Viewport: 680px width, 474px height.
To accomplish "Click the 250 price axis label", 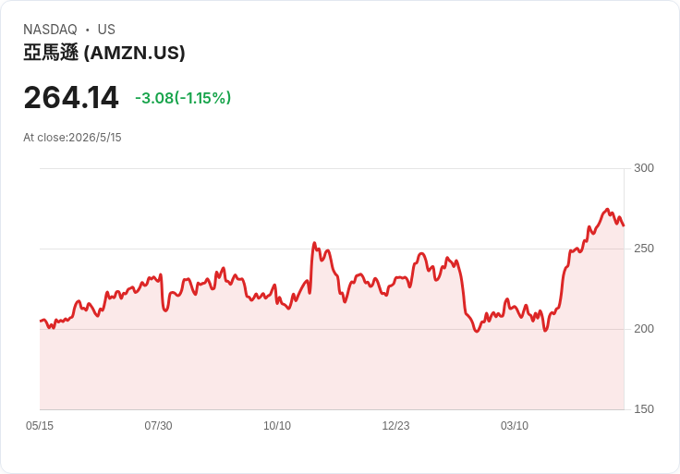I will tap(644, 249).
